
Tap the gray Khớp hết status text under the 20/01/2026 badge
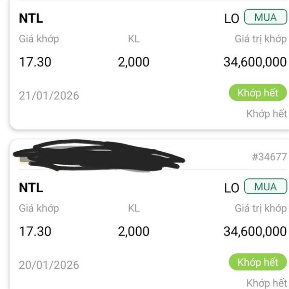click(266, 283)
